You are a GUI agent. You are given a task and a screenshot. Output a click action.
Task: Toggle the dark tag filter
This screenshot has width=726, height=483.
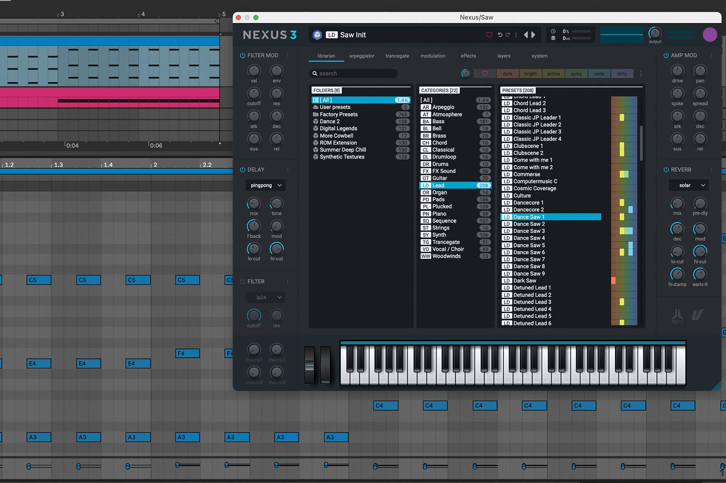pyautogui.click(x=507, y=74)
